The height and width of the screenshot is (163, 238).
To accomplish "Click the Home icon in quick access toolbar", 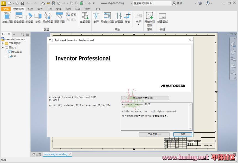I will [43, 3].
